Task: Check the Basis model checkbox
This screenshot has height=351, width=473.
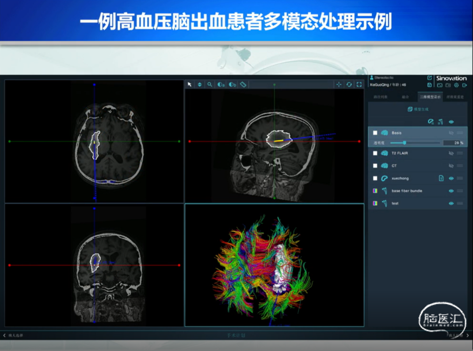Action: pos(375,133)
